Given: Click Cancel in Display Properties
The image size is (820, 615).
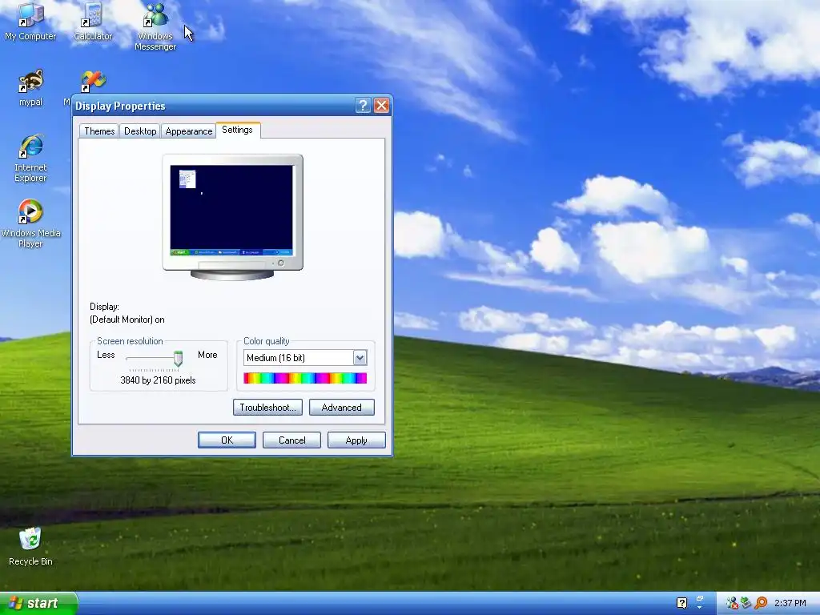Looking at the screenshot, I should (x=291, y=440).
